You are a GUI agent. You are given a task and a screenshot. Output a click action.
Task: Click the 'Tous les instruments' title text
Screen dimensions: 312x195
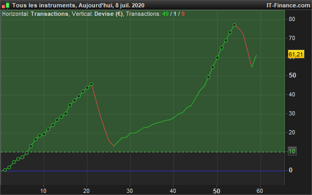pos(44,5)
